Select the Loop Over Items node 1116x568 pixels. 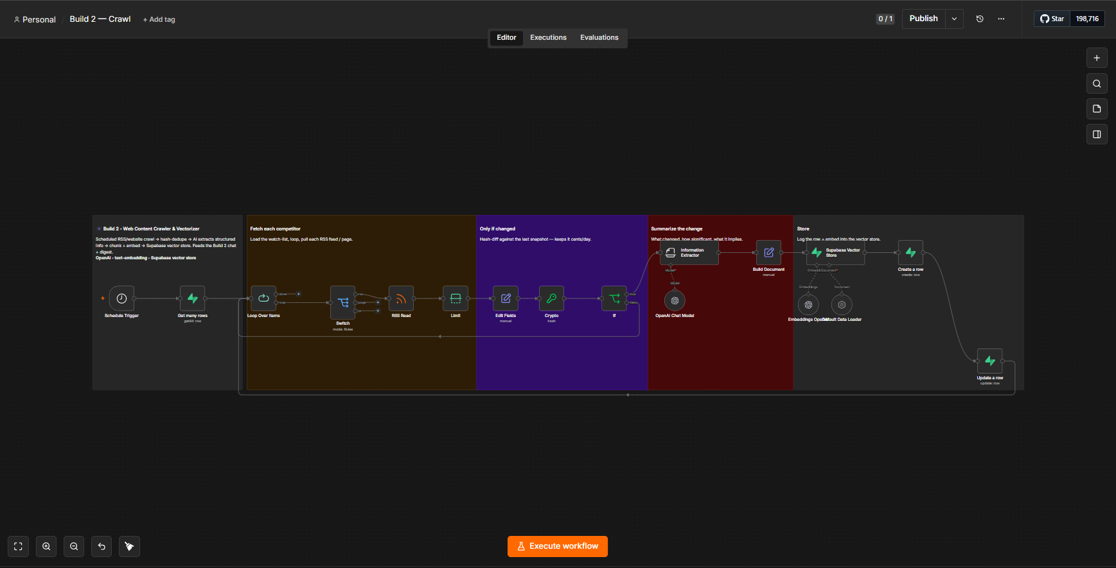click(263, 298)
